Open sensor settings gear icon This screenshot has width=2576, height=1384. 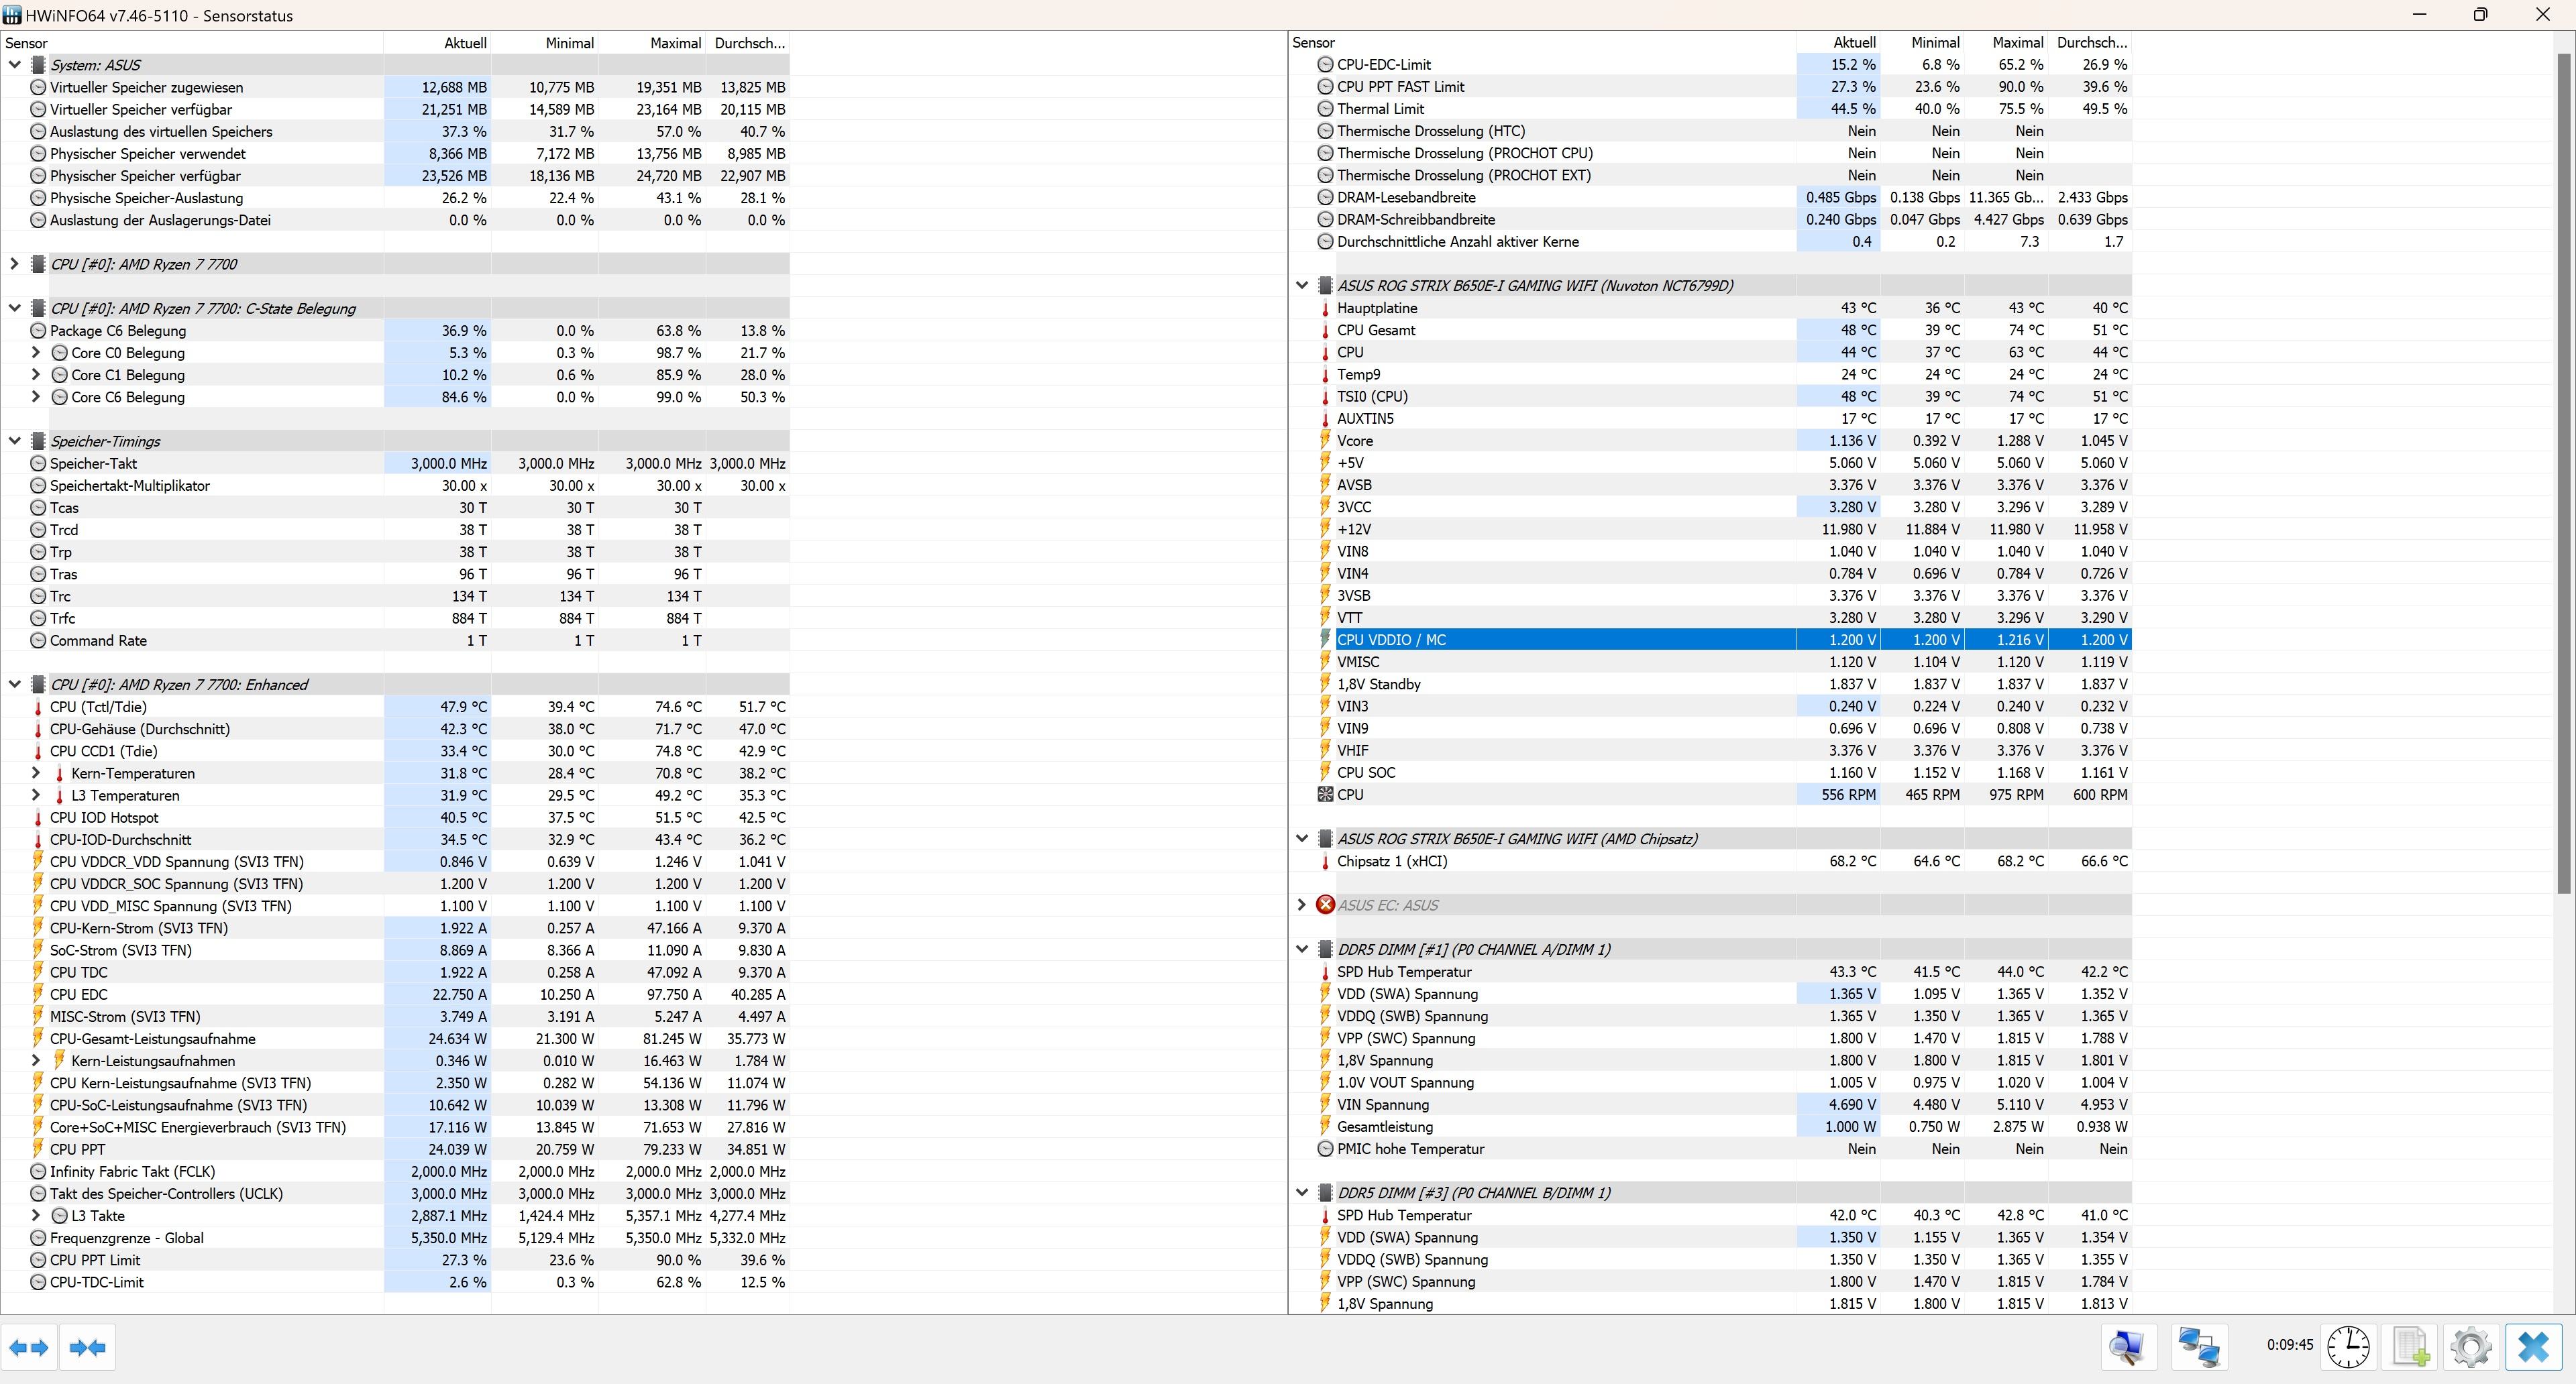(x=2471, y=1346)
